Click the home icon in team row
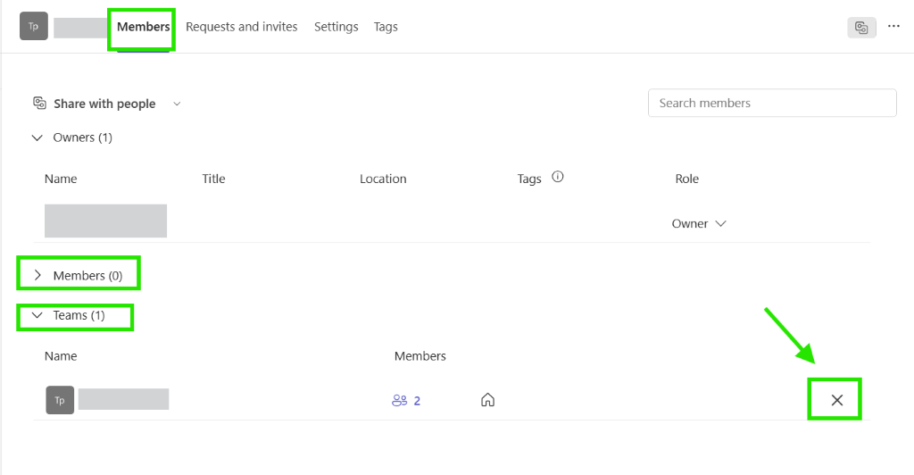 pyautogui.click(x=487, y=400)
